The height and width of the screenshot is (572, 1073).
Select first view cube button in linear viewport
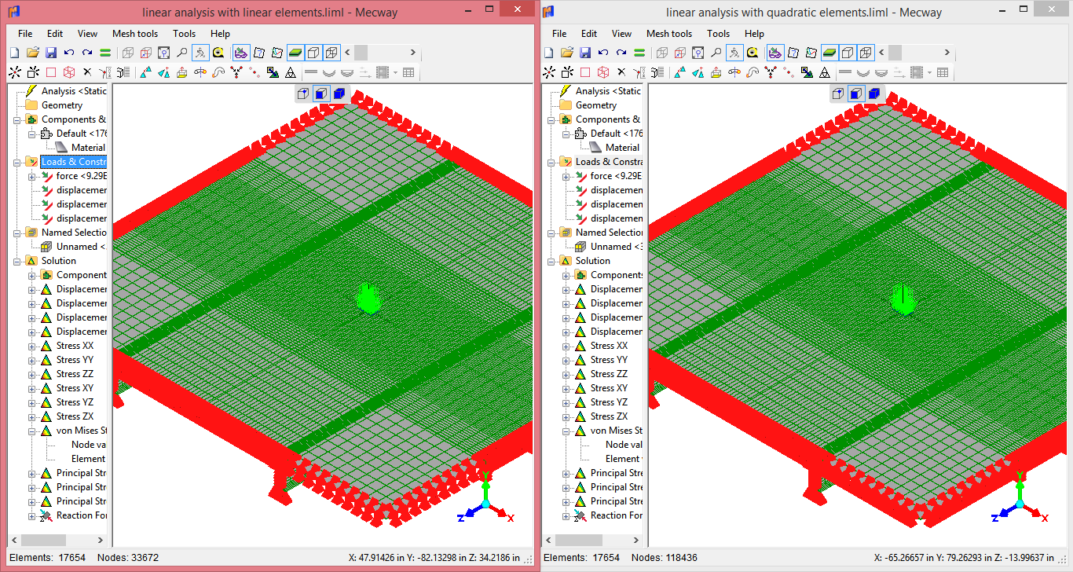(x=303, y=93)
